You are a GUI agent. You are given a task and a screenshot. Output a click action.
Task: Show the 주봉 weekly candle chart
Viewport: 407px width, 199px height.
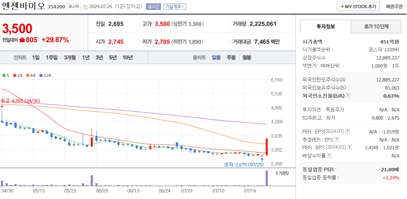231,57
